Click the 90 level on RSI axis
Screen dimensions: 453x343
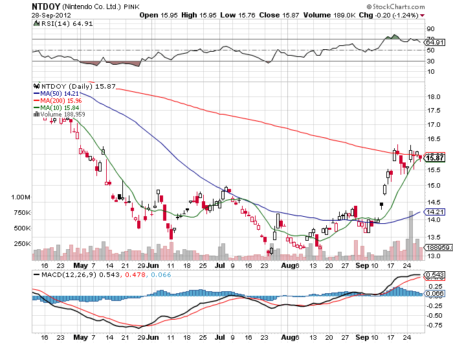pyautogui.click(x=430, y=28)
